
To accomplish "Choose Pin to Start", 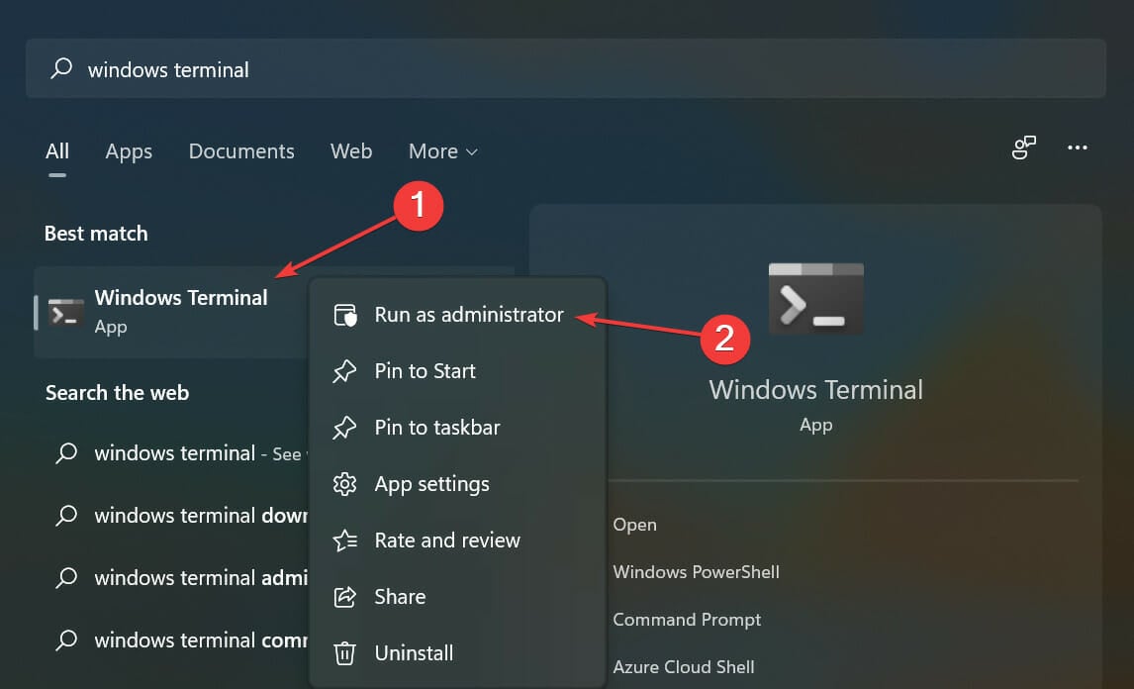I will click(458, 371).
